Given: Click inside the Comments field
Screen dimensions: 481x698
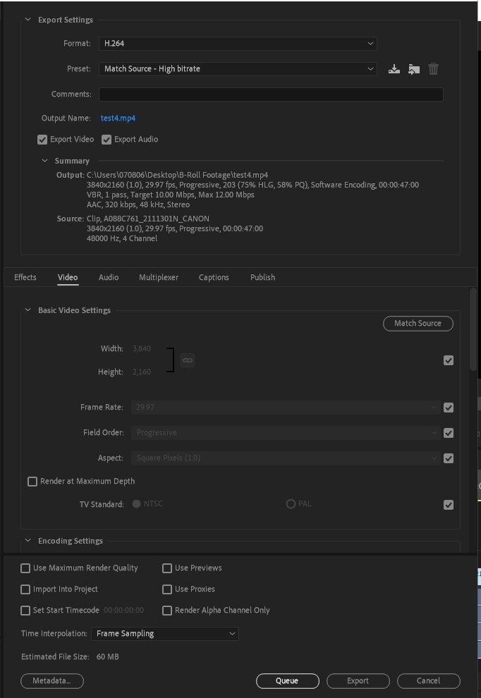Looking at the screenshot, I should (x=272, y=92).
